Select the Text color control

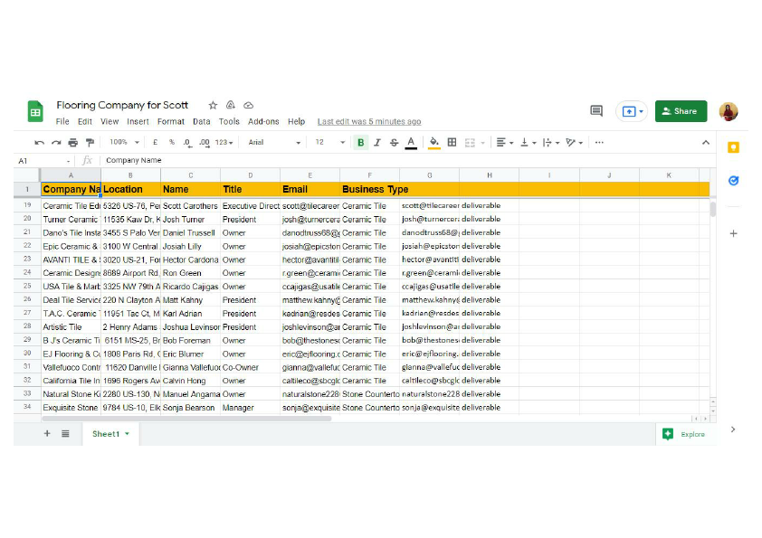point(410,142)
